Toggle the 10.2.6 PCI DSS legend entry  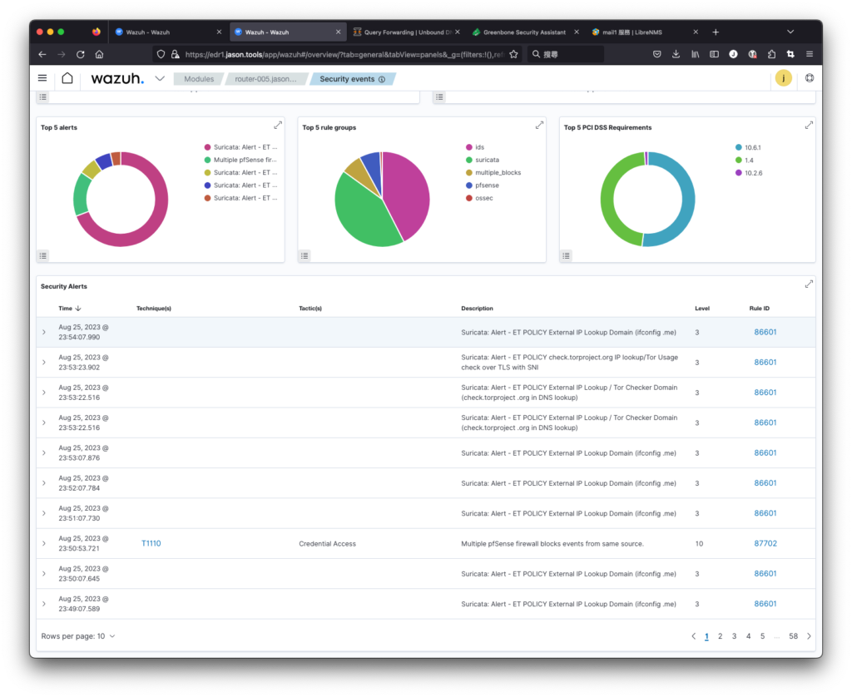(749, 173)
